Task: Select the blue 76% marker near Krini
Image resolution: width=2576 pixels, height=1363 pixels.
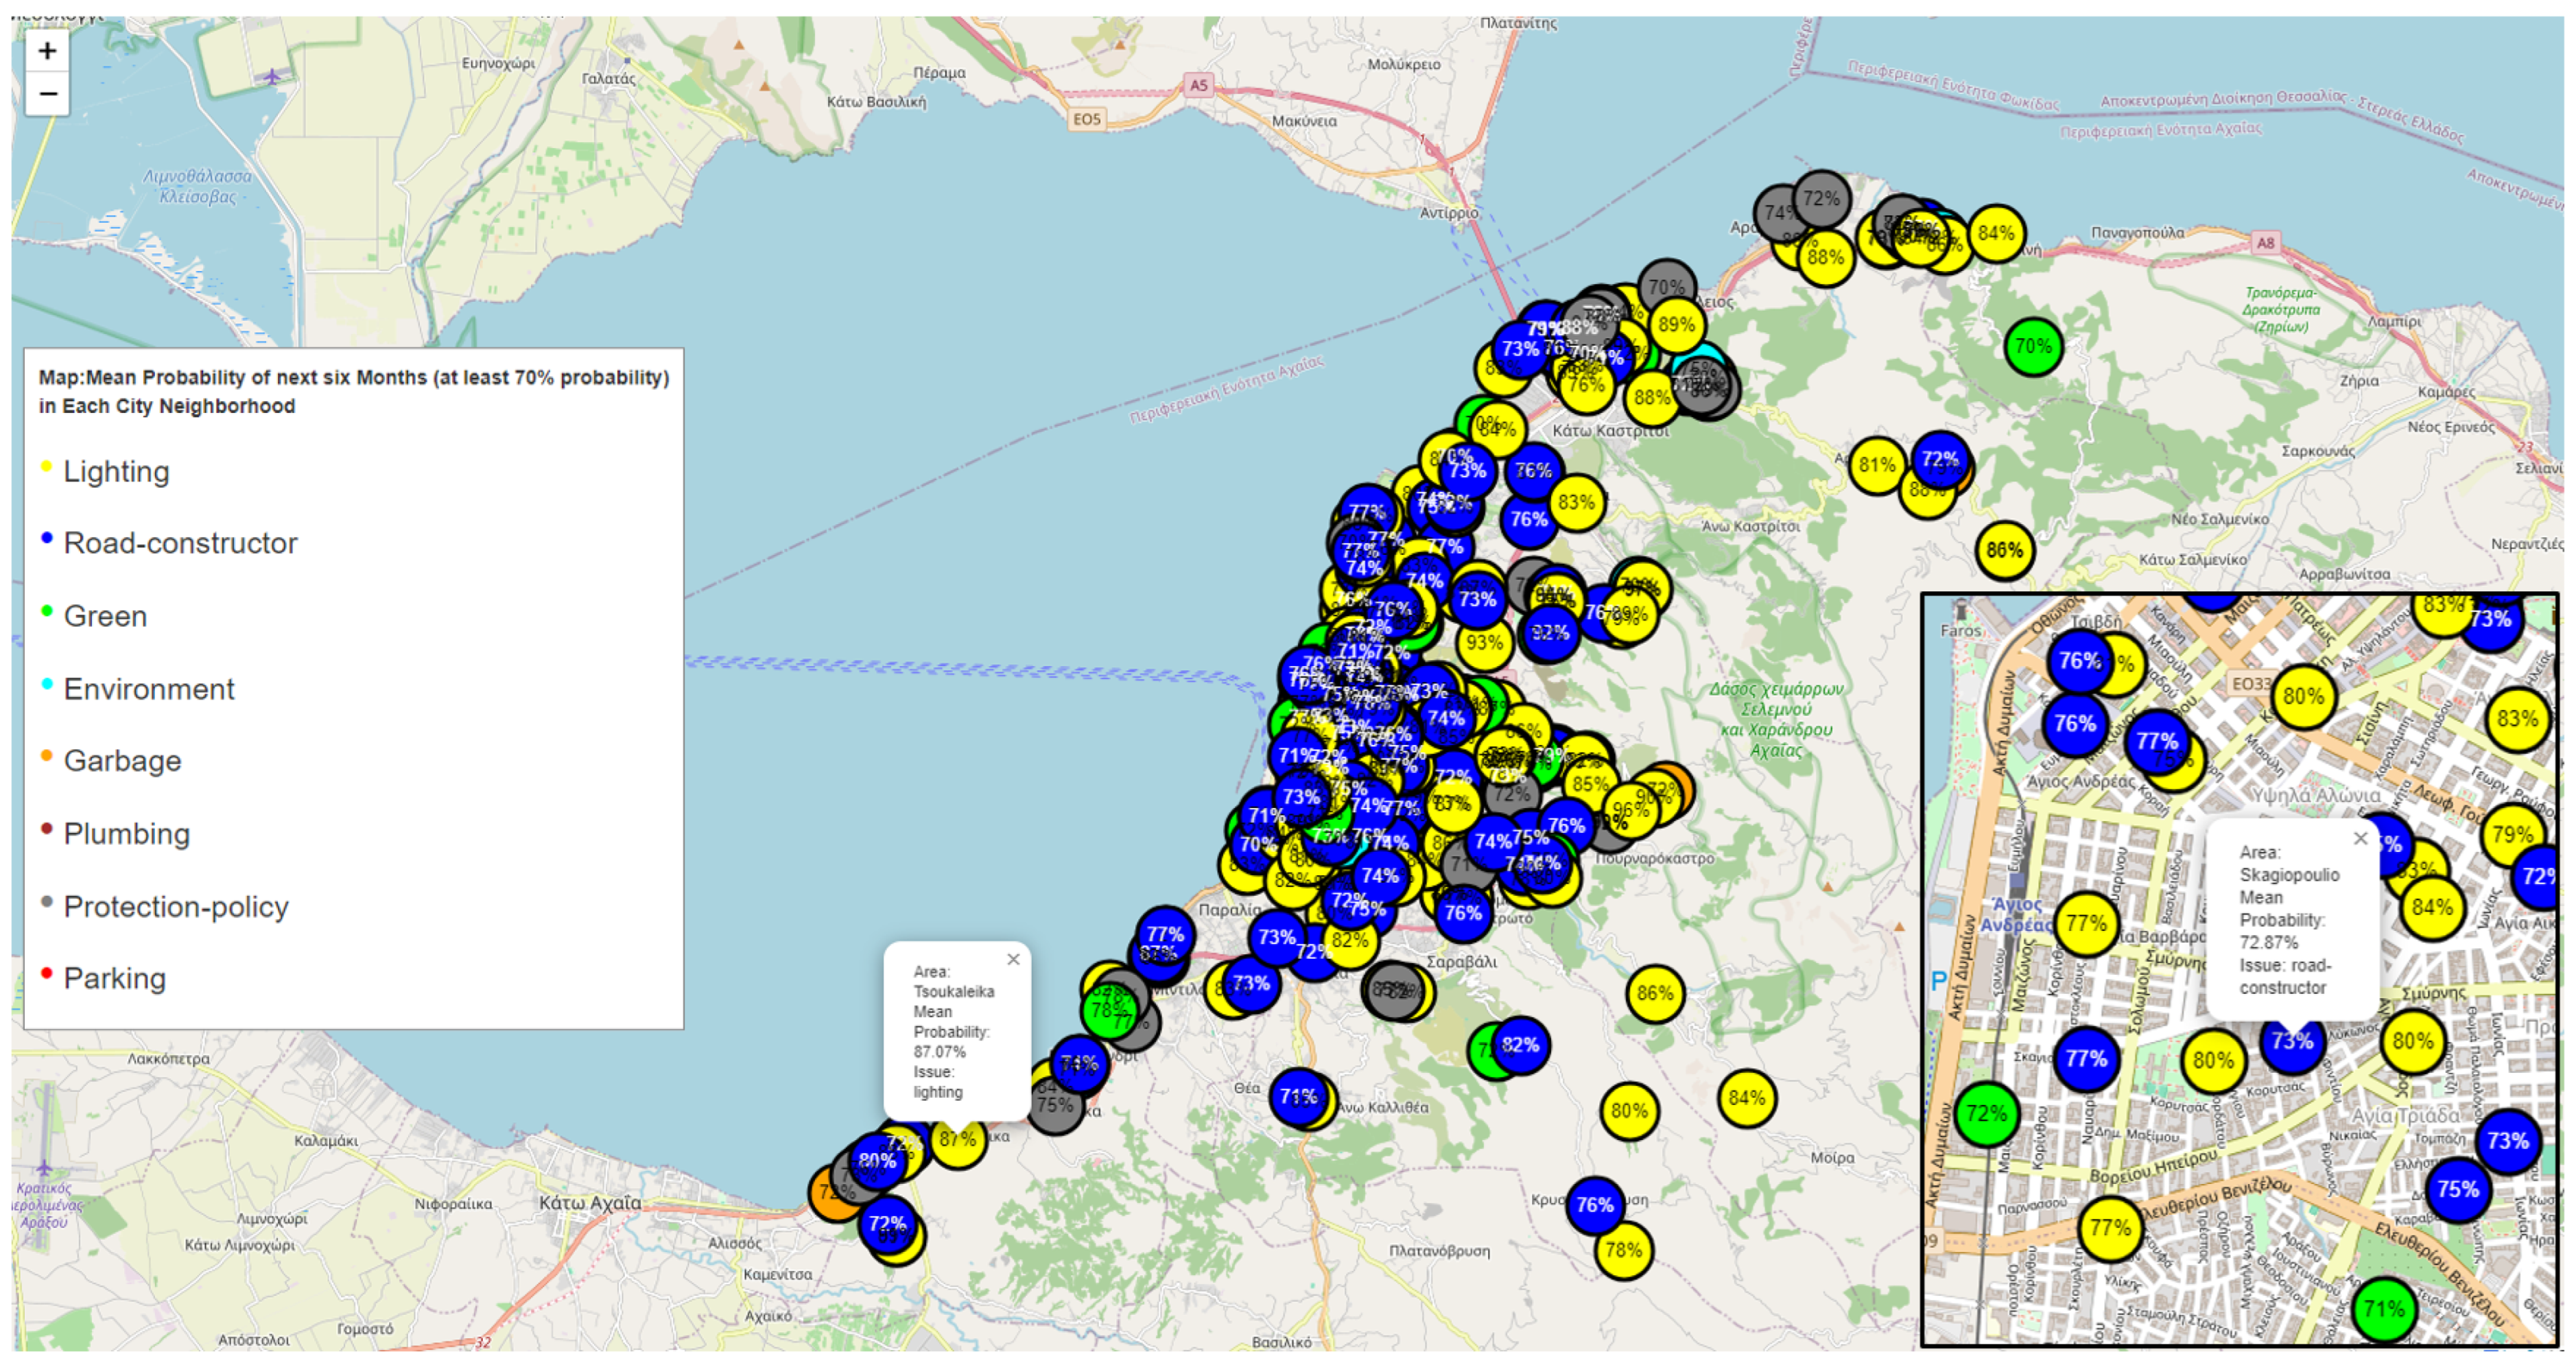Action: [x=1594, y=1205]
